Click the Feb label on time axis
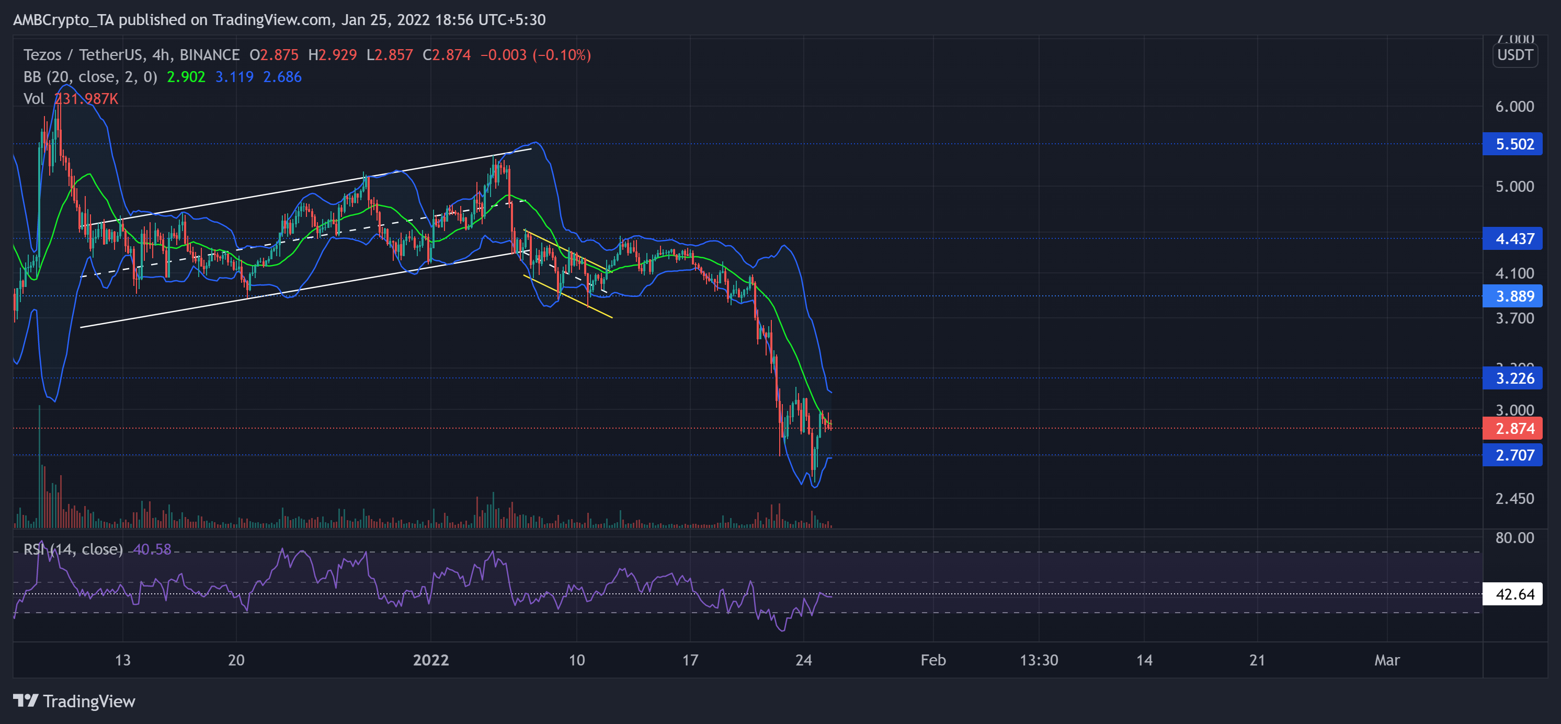 (933, 660)
